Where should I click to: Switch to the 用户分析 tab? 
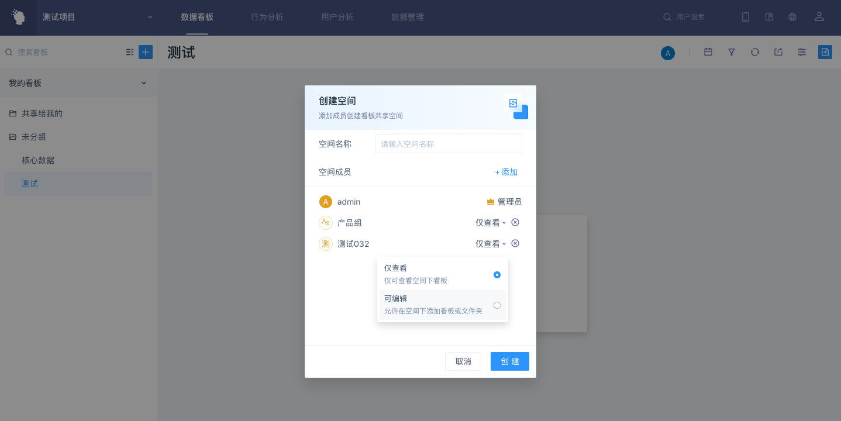click(x=337, y=17)
